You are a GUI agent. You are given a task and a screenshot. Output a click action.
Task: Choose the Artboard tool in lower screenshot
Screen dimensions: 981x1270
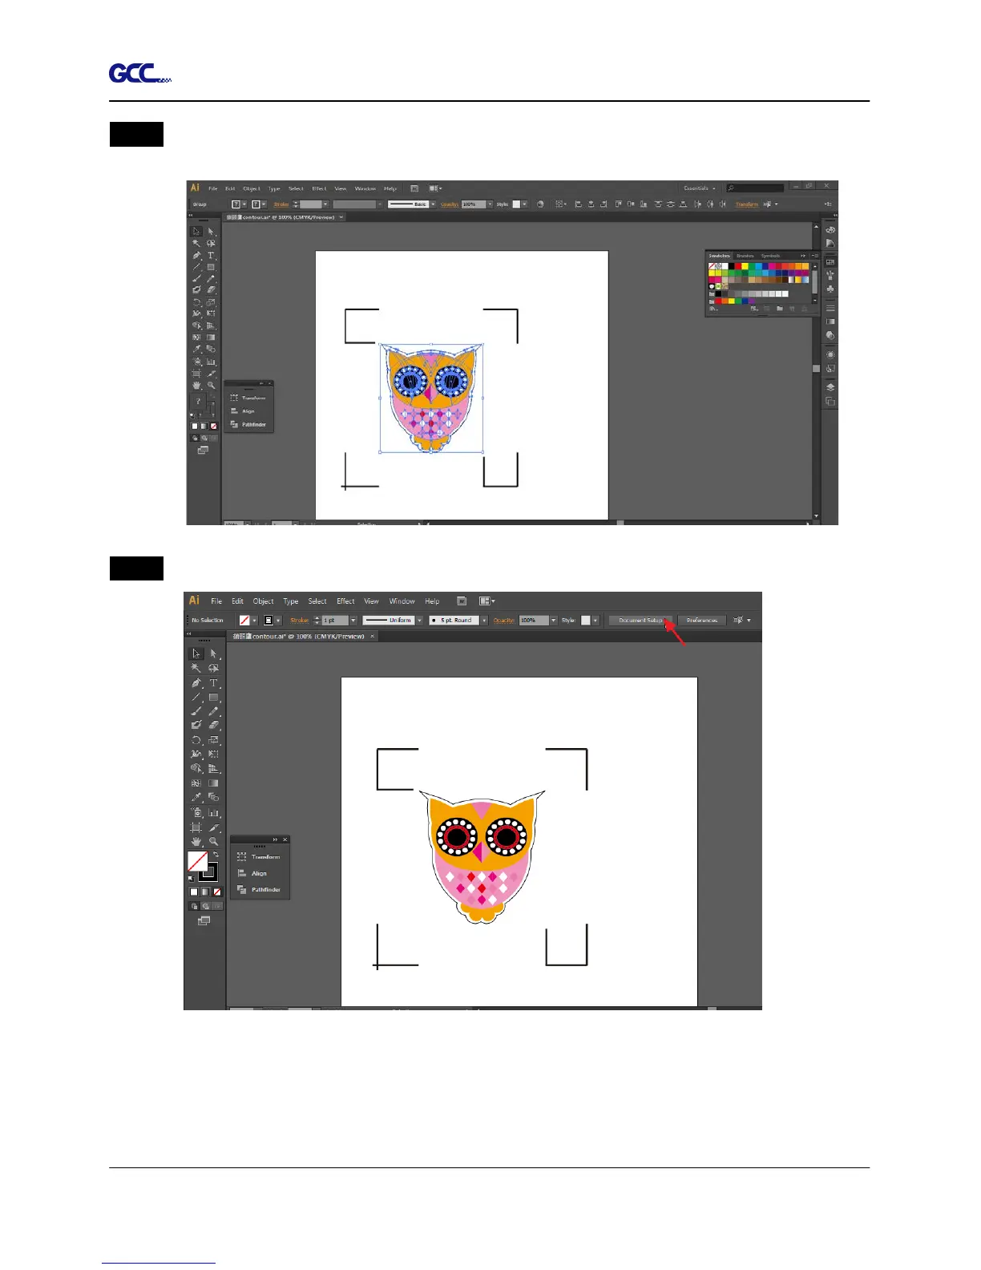click(x=196, y=827)
